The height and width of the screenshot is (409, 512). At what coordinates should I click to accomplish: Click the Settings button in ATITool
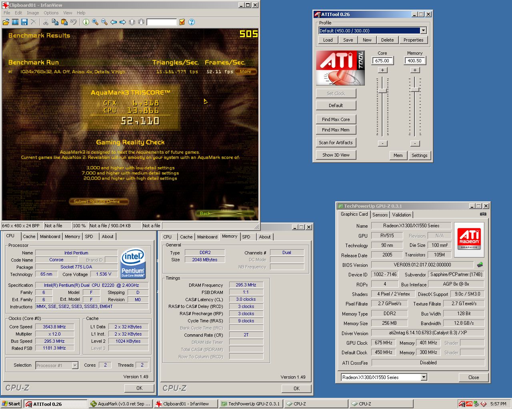[420, 155]
